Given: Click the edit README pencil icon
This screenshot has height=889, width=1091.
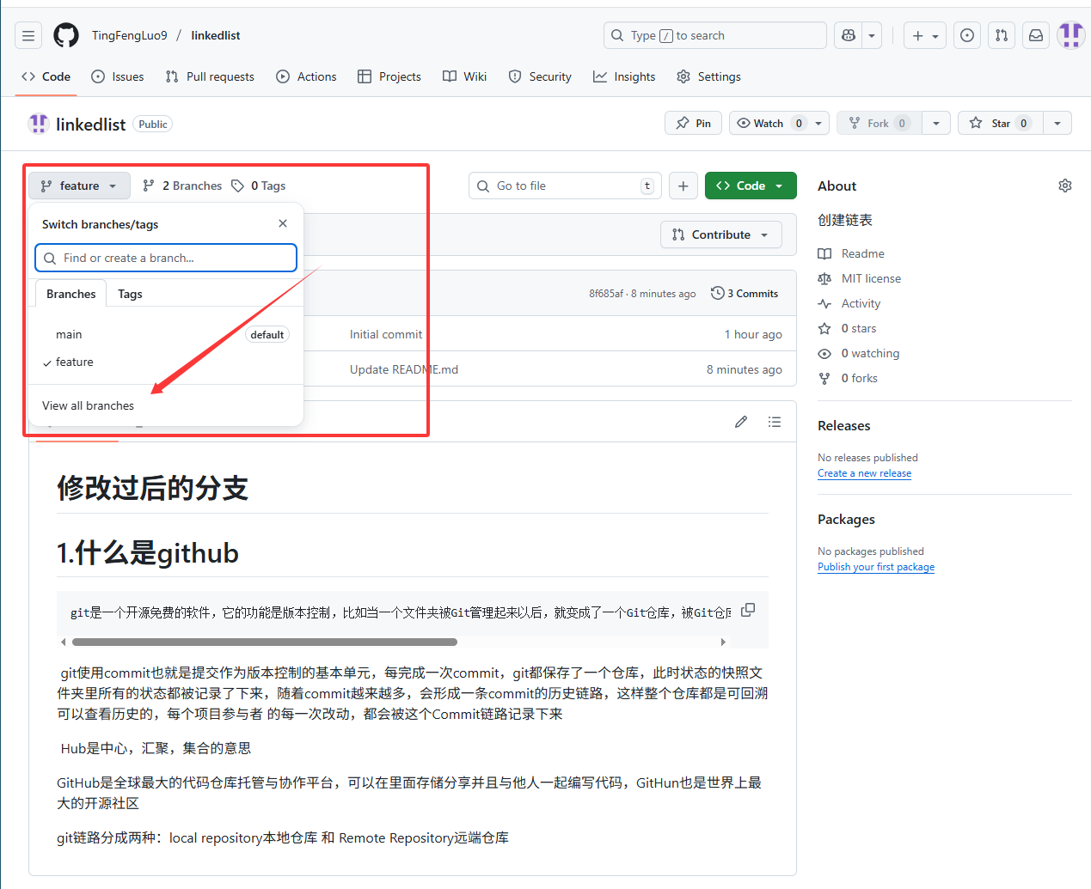Looking at the screenshot, I should pos(741,422).
